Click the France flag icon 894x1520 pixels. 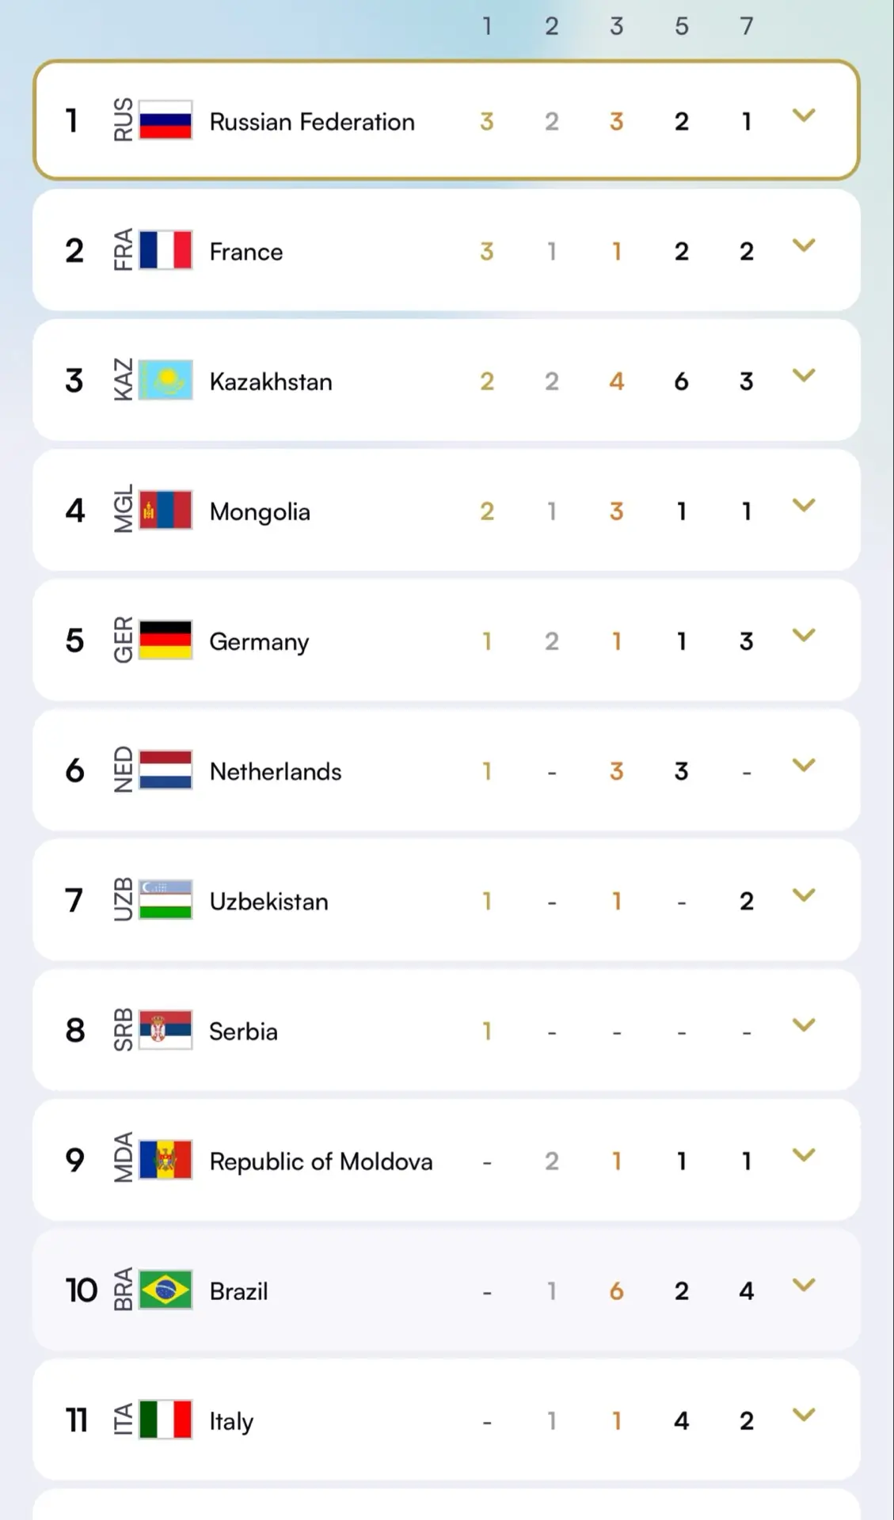point(165,250)
